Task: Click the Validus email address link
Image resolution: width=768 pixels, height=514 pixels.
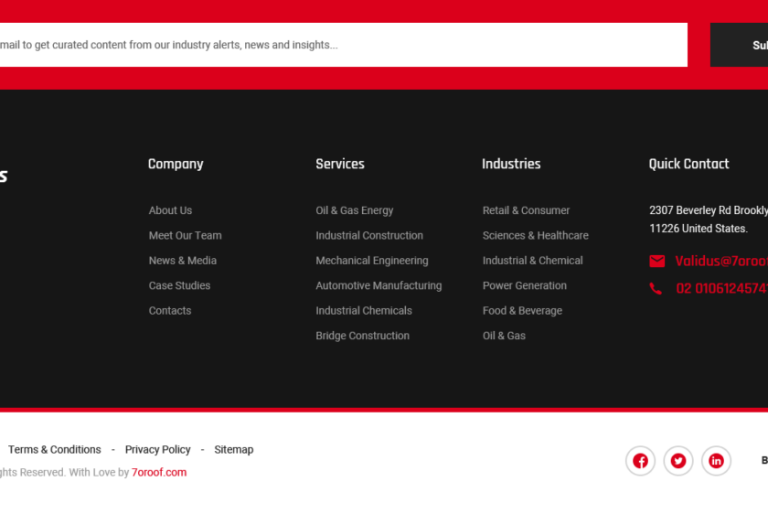Action: [x=721, y=261]
